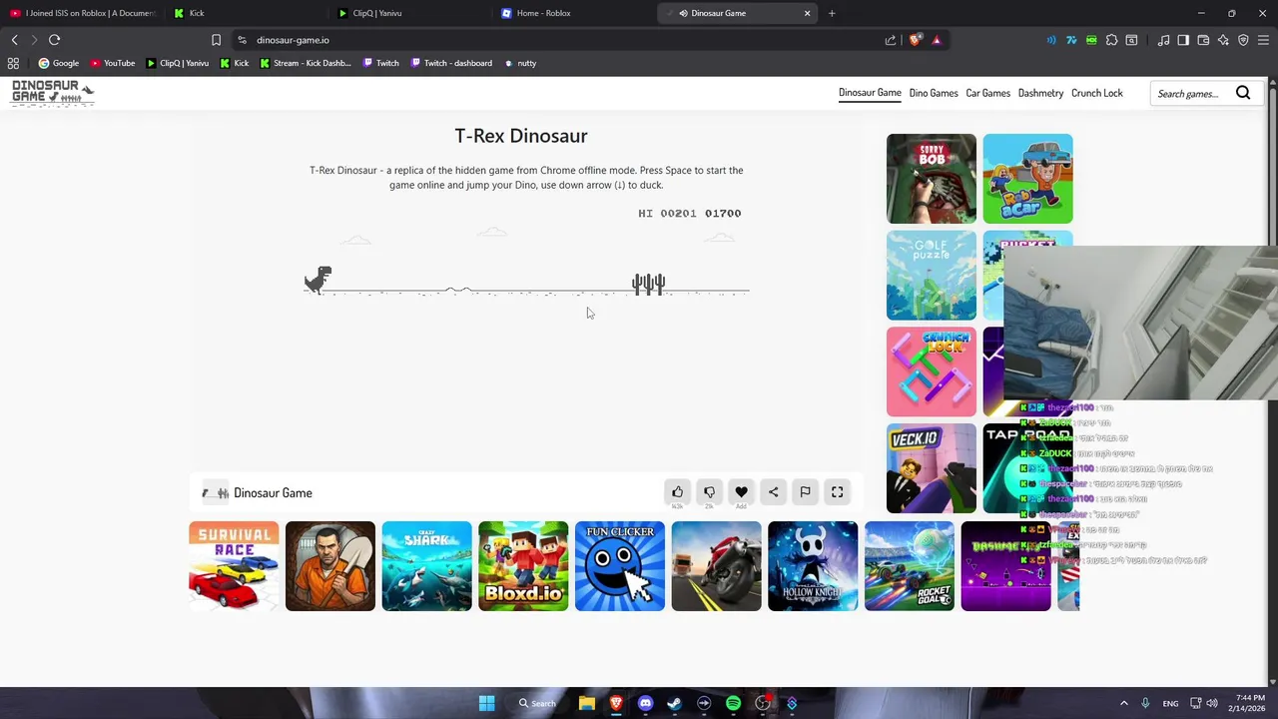
Task: Bookmark this page icon in address bar
Action: [216, 40]
